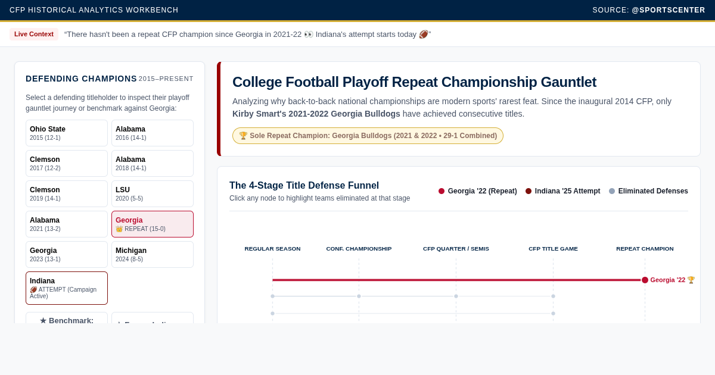Open the @SPORTSCENTER source link
Viewport: 715px width, 375px height.
click(669, 10)
